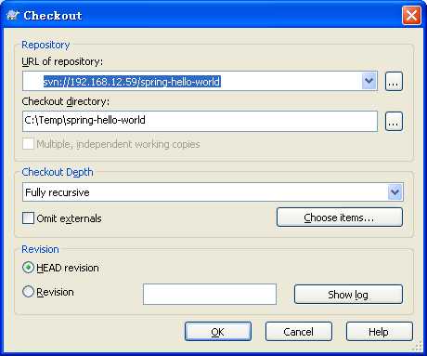Image resolution: width=427 pixels, height=356 pixels.
Task: Click the Cancel button
Action: (299, 332)
